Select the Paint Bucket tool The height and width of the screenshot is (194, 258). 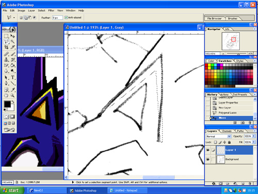(13, 65)
